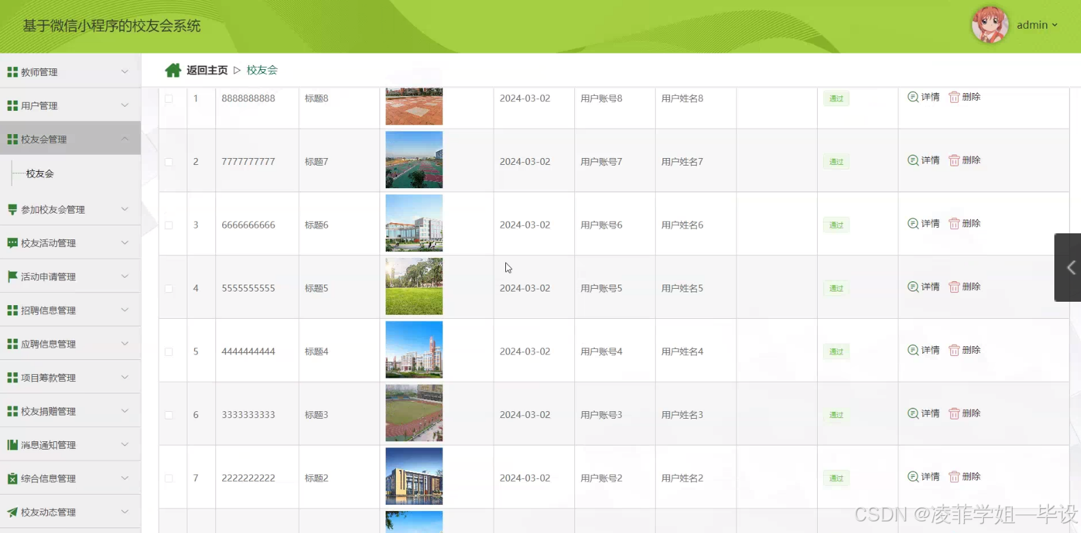Check the box for row 4444444444
Image resolution: width=1081 pixels, height=533 pixels.
[x=169, y=352]
